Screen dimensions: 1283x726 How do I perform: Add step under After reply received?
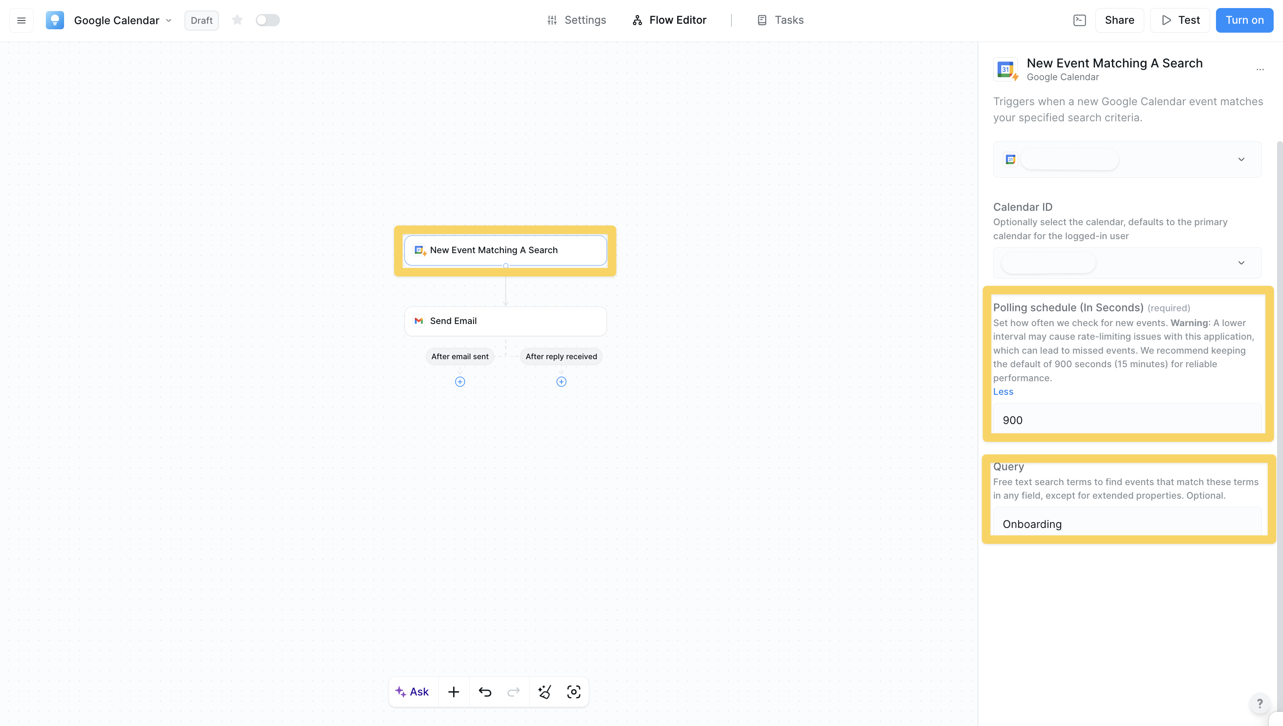(561, 382)
